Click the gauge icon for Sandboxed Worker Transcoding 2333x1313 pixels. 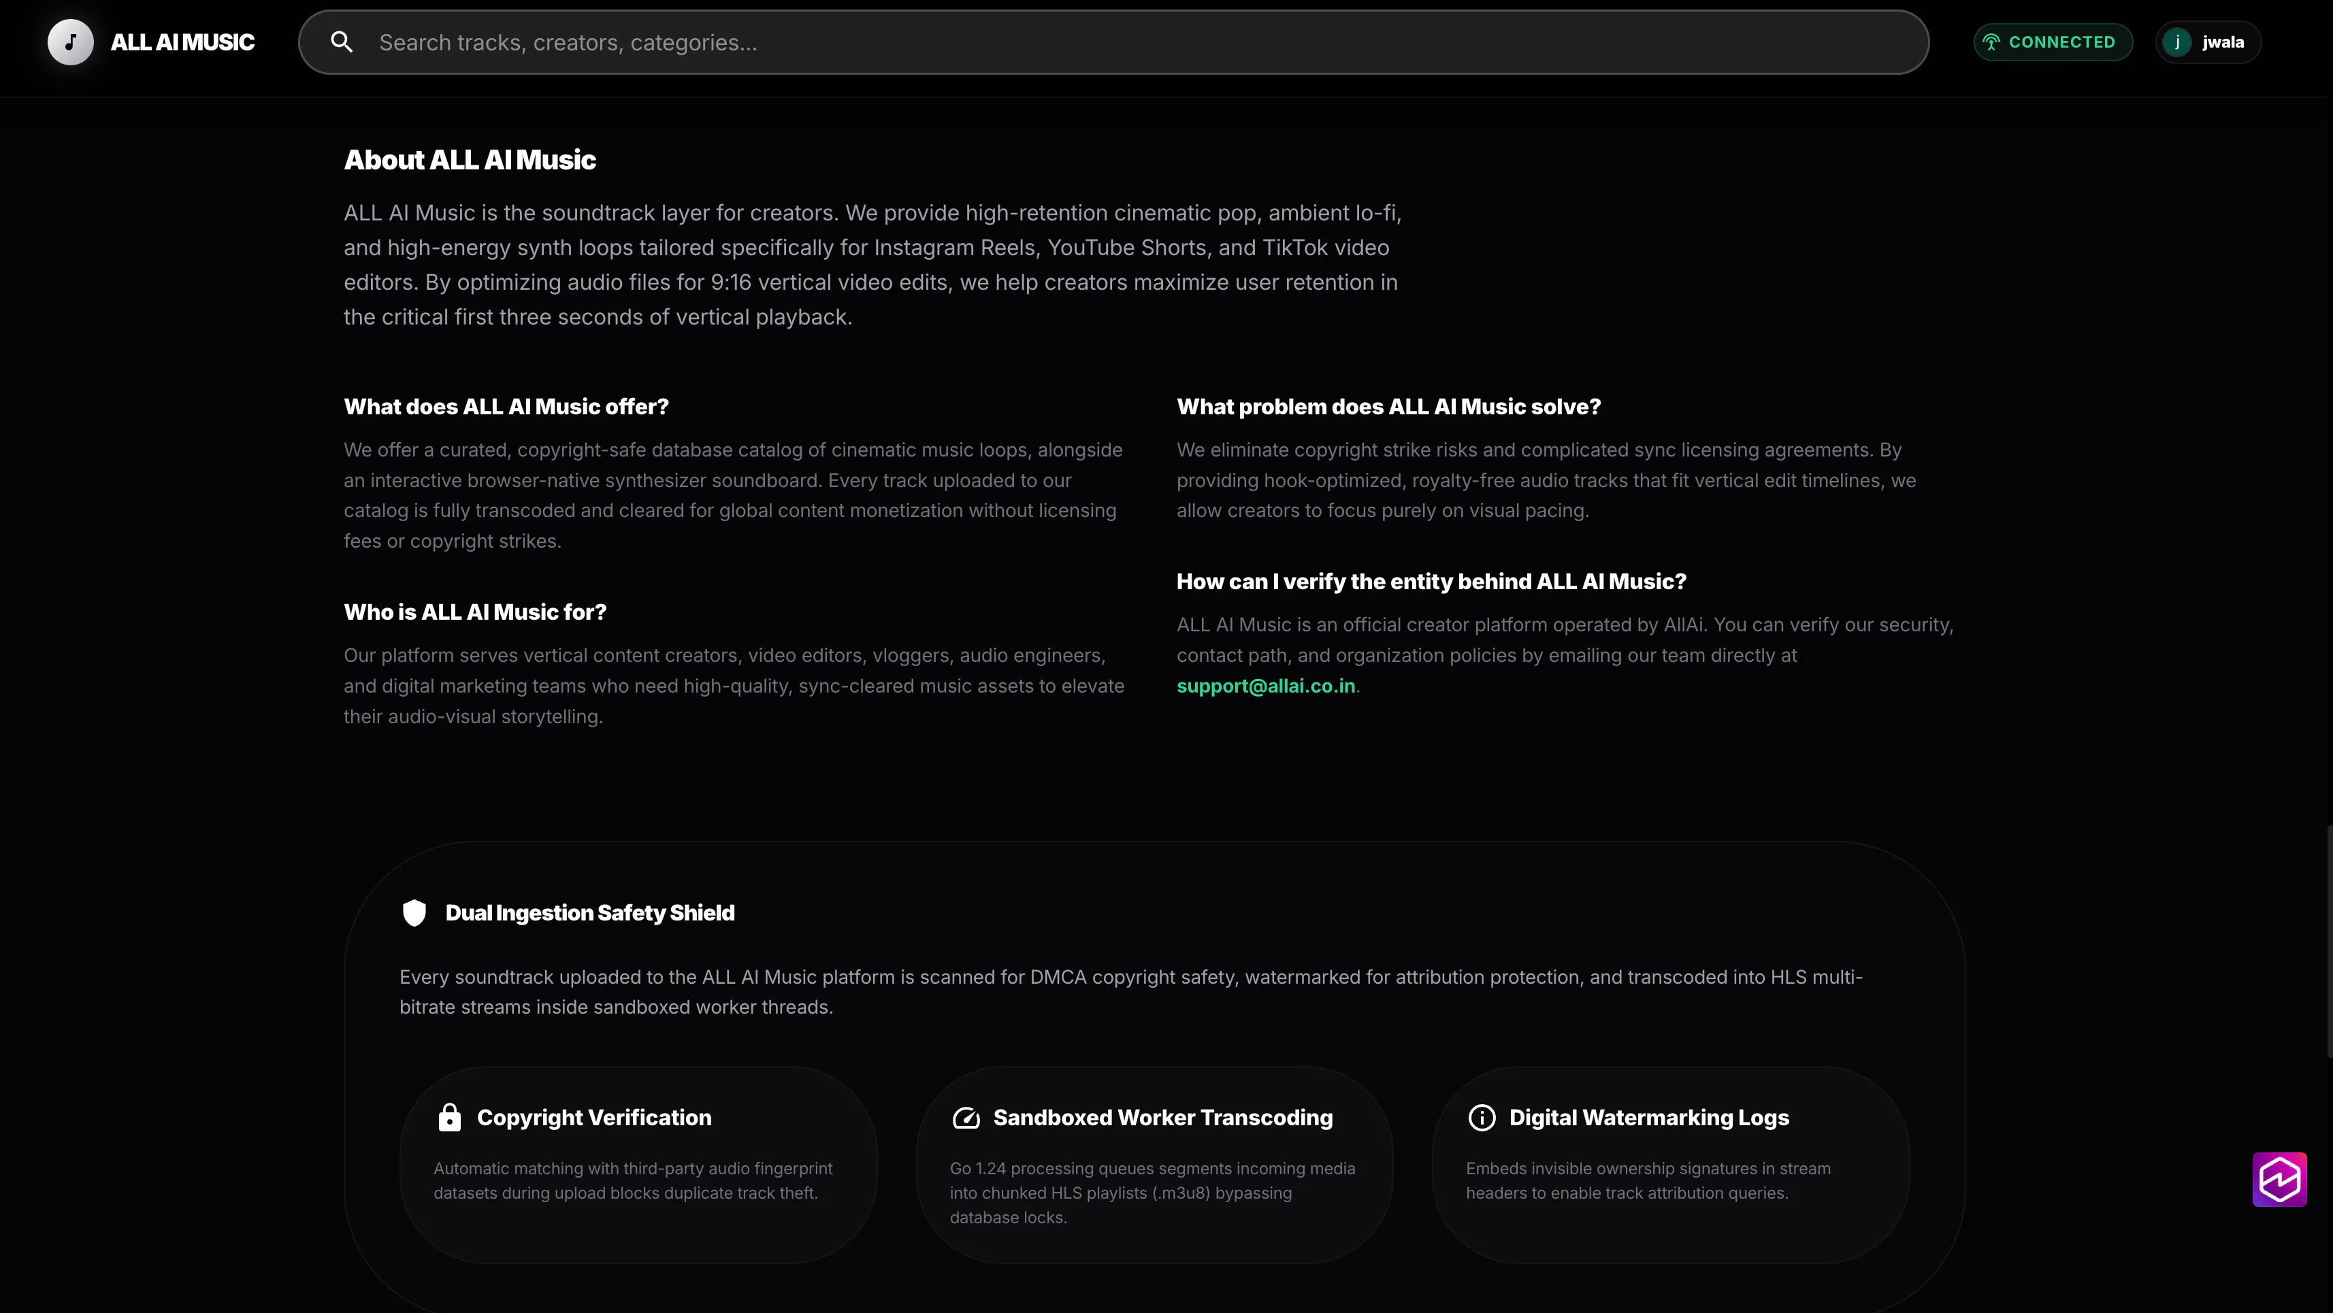[x=966, y=1117]
